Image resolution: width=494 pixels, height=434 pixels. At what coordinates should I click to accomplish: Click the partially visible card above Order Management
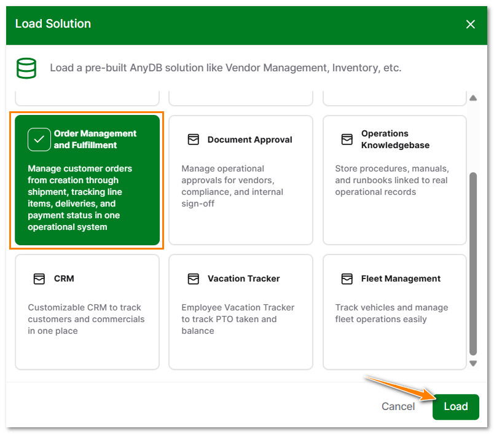pyautogui.click(x=87, y=97)
